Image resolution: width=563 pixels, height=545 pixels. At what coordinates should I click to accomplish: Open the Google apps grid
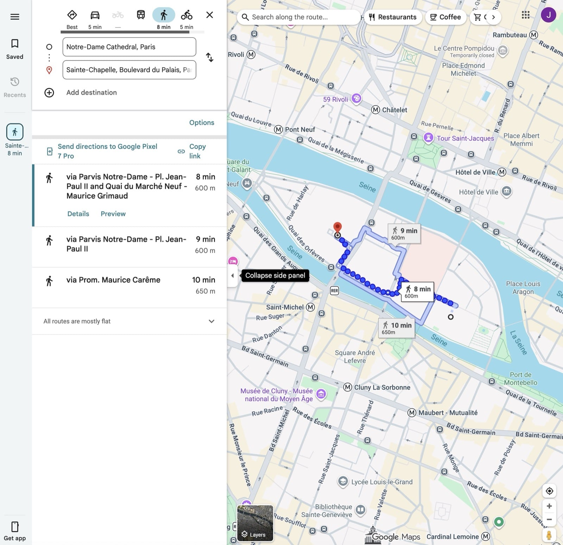(x=525, y=15)
